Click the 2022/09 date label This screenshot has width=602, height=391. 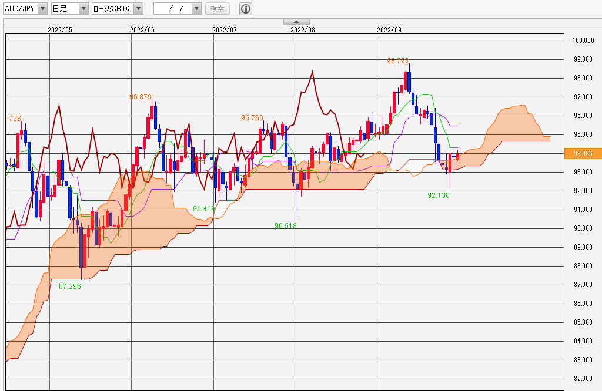pyautogui.click(x=389, y=30)
